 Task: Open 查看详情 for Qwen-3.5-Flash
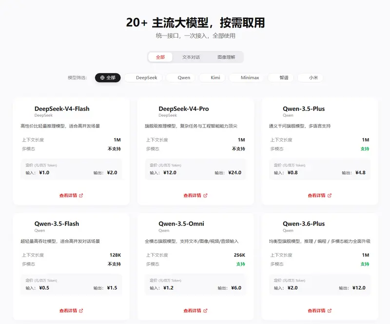[x=71, y=311]
